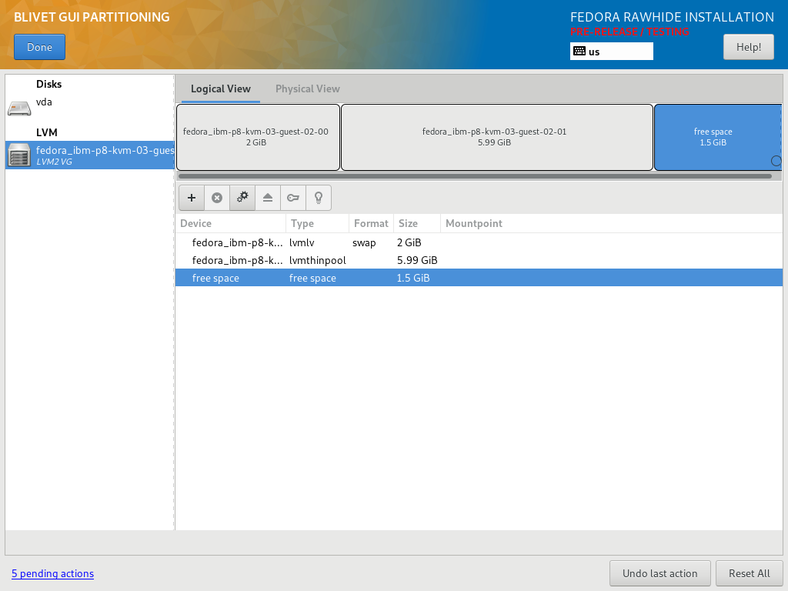Click the delete device icon
The height and width of the screenshot is (591, 788).
(217, 198)
